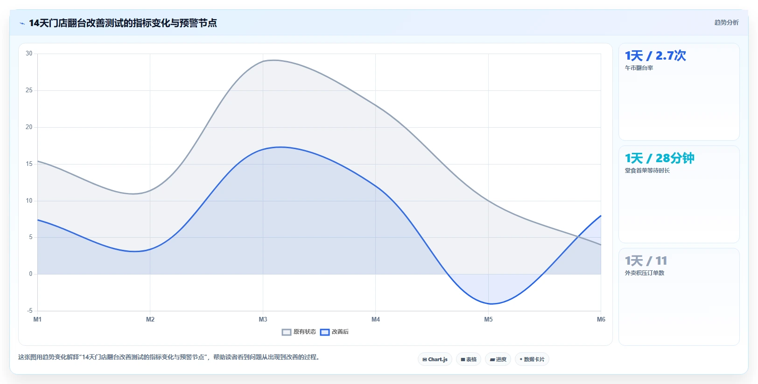Select the 午市翻台率 2.7次 data card

coord(679,92)
